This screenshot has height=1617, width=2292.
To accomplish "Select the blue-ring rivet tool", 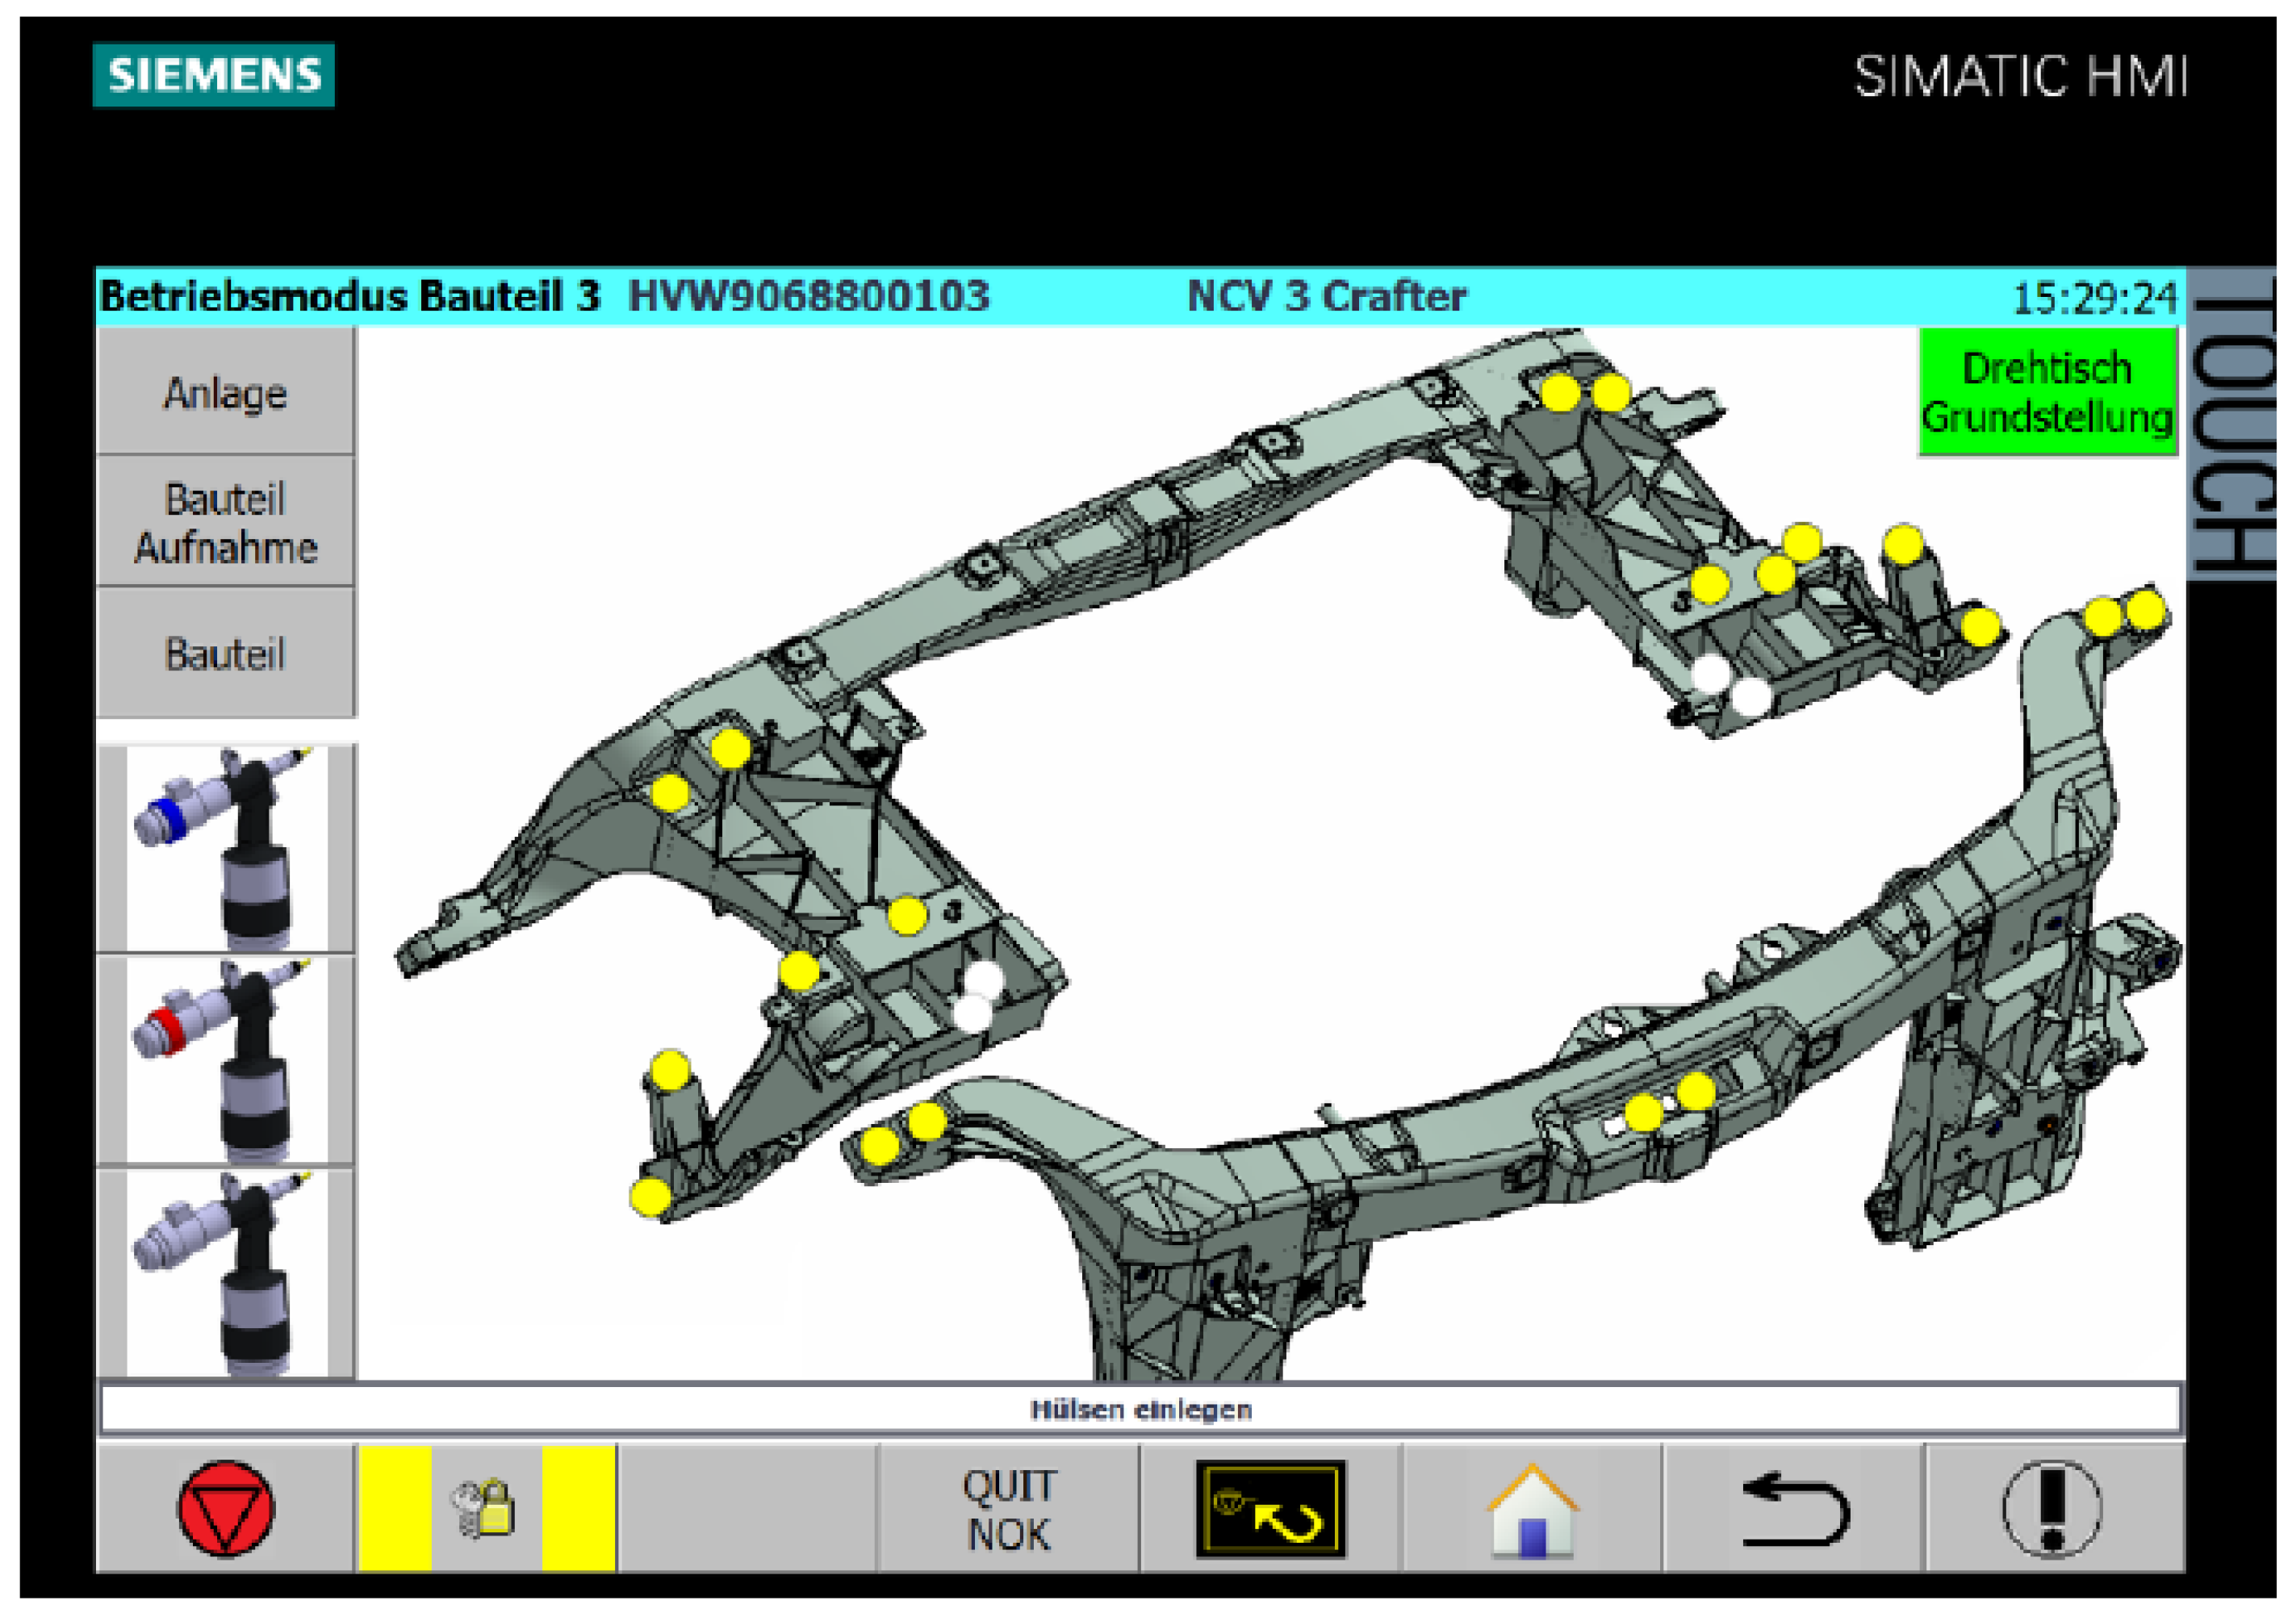I will pos(227,848).
